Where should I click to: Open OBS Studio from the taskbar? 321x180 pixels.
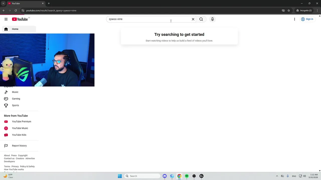click(194, 176)
